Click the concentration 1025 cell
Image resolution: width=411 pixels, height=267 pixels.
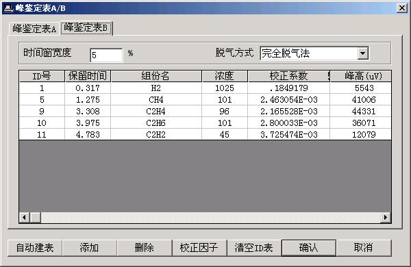(x=225, y=88)
